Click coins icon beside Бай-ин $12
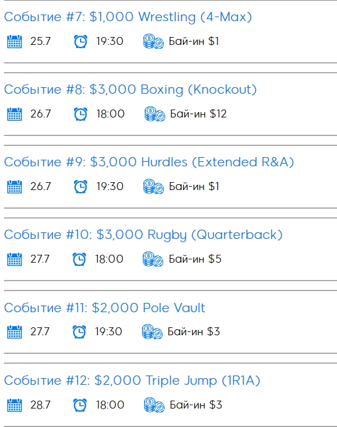 tap(155, 114)
